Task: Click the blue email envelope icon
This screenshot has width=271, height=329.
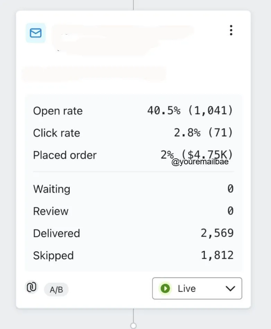Action: click(36, 33)
